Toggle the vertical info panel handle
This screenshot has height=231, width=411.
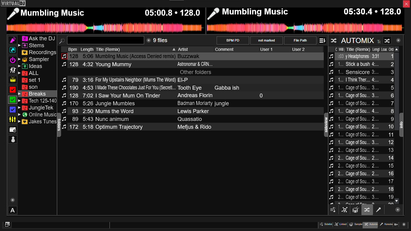[401, 125]
